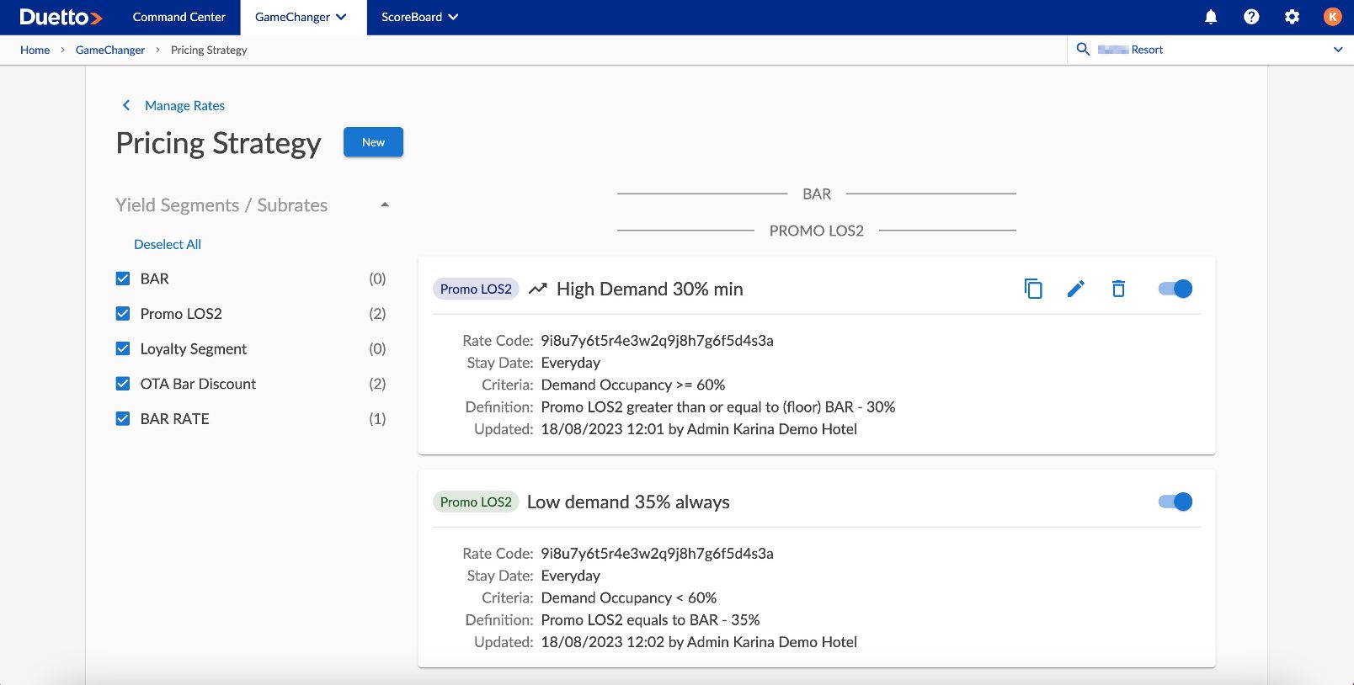Viewport: 1354px width, 685px height.
Task: Uncheck the OTA Bar Discount checkbox
Action: (123, 384)
